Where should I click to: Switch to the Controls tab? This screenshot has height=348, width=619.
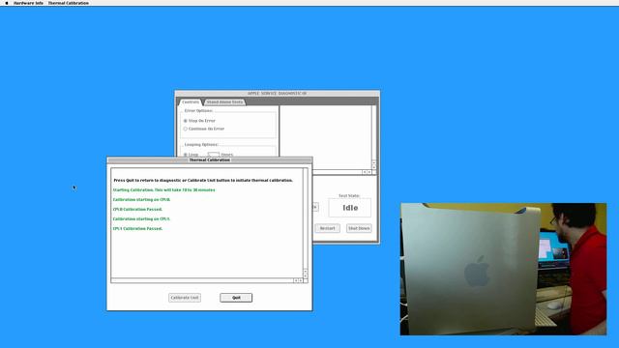191,101
